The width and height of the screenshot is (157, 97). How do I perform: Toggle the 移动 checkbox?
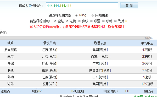pyautogui.click(x=103, y=21)
